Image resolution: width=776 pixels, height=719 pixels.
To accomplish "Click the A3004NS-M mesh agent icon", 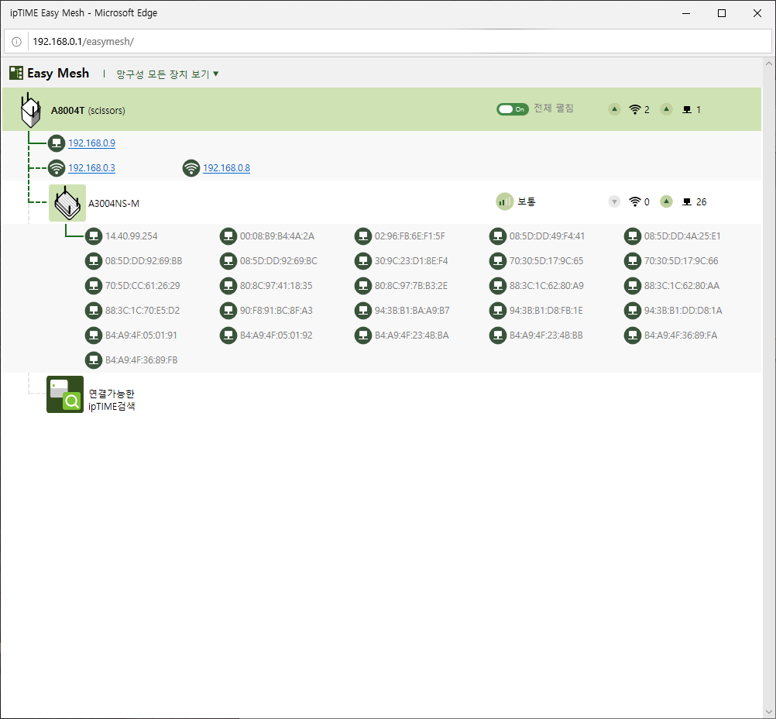I will tap(67, 203).
